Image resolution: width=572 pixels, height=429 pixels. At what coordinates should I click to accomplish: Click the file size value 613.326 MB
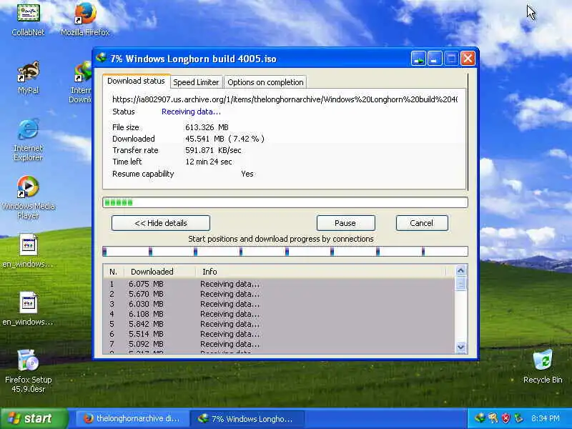(207, 127)
